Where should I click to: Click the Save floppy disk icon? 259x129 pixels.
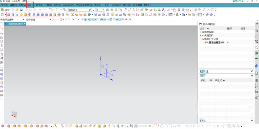point(21,10)
